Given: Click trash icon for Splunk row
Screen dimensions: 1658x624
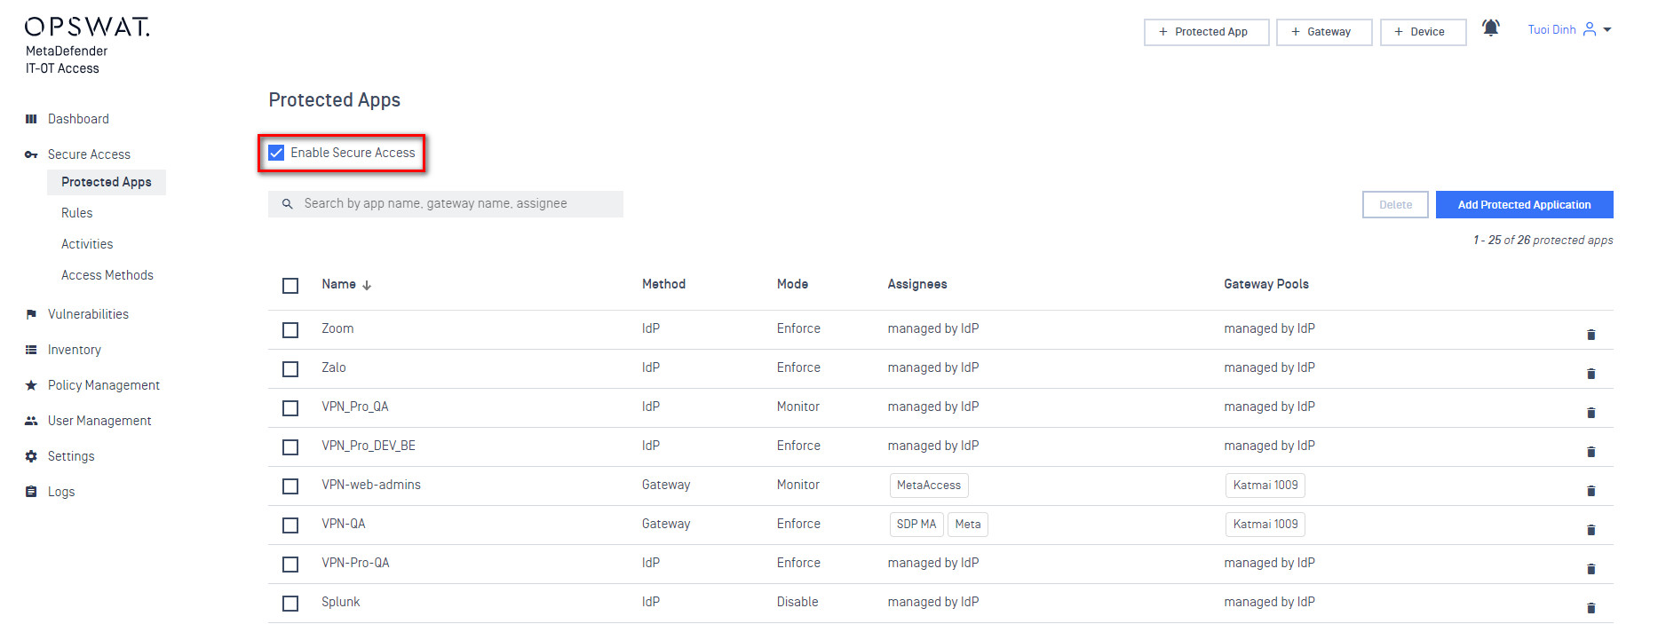Looking at the screenshot, I should tap(1591, 608).
